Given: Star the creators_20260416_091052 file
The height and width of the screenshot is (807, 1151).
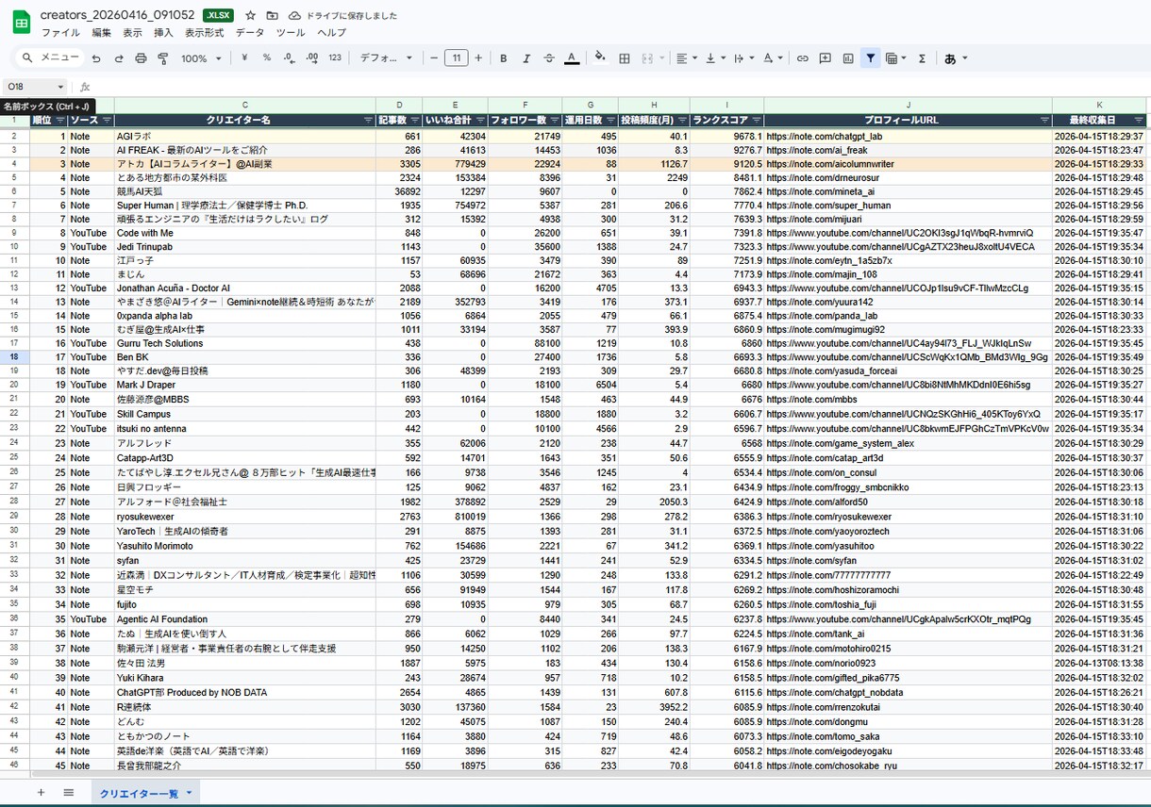Looking at the screenshot, I should pos(250,15).
